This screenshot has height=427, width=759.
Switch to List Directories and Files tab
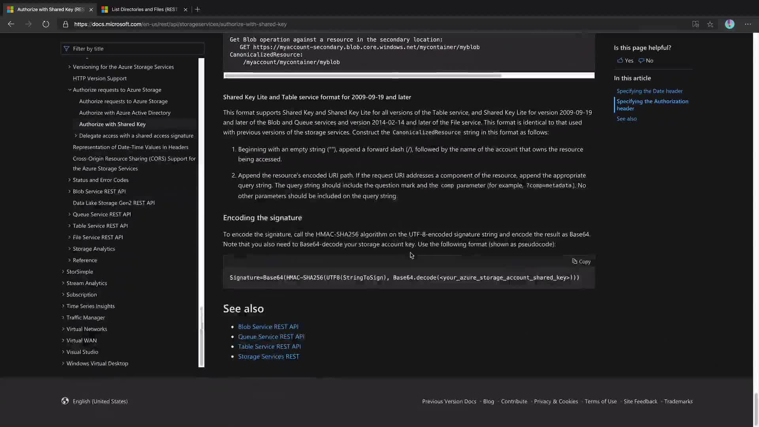[144, 9]
